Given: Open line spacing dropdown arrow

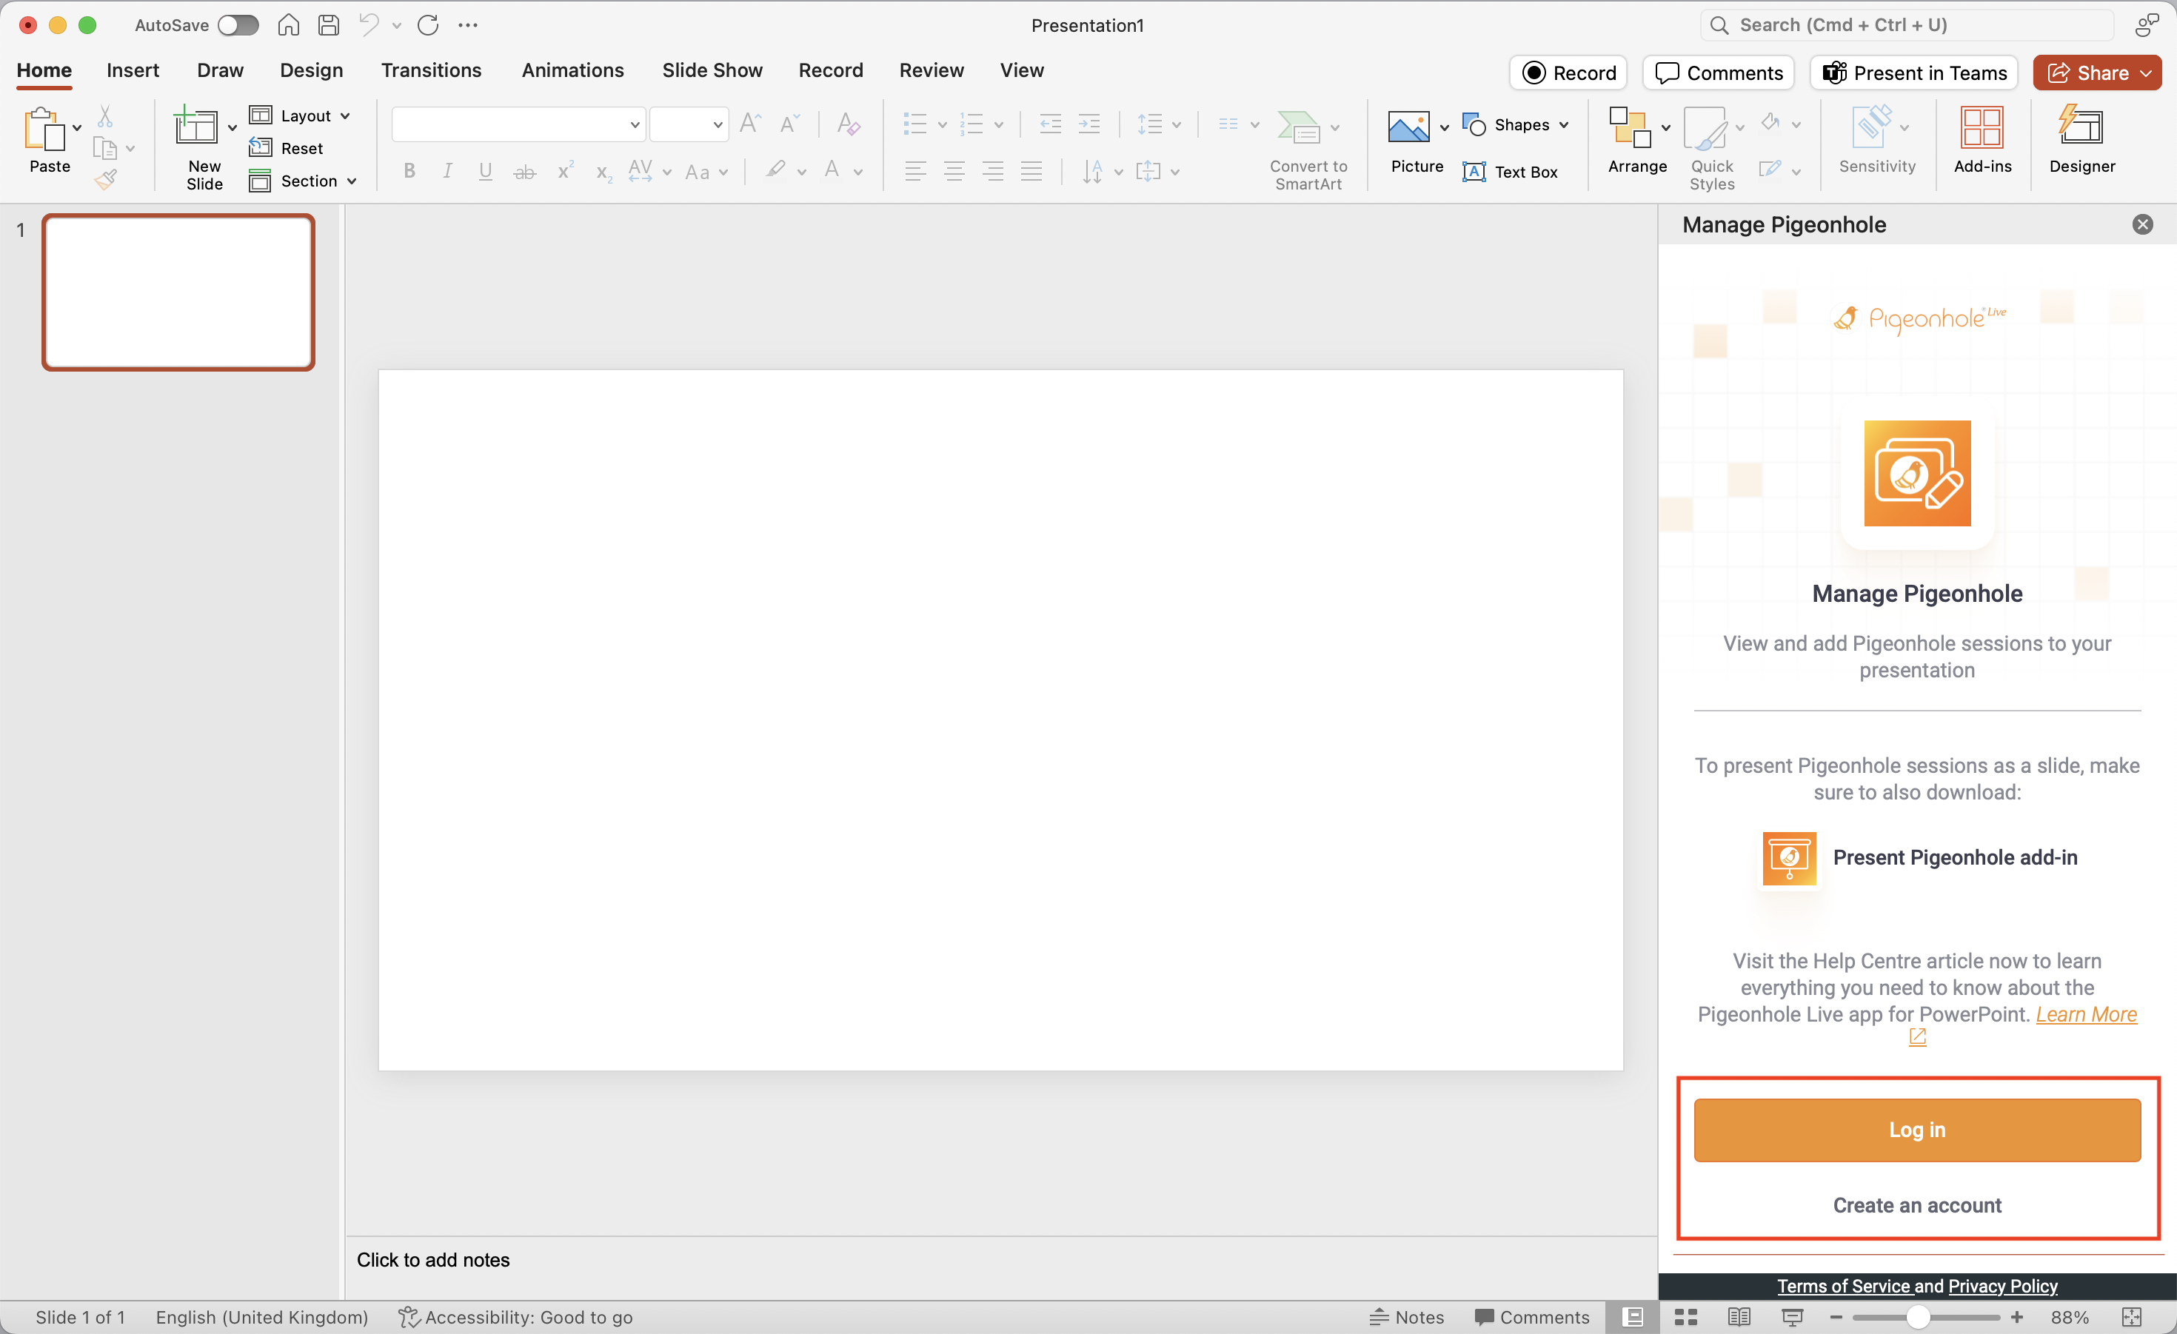Looking at the screenshot, I should [1177, 124].
